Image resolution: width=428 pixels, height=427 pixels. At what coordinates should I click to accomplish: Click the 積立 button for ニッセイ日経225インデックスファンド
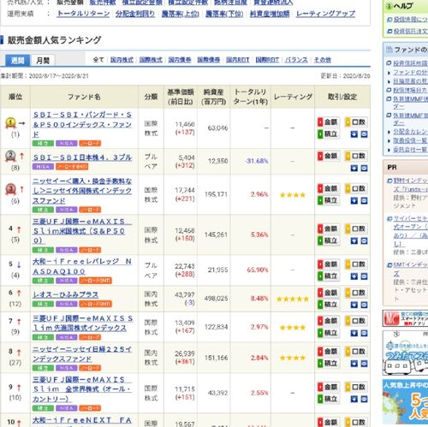click(x=328, y=364)
